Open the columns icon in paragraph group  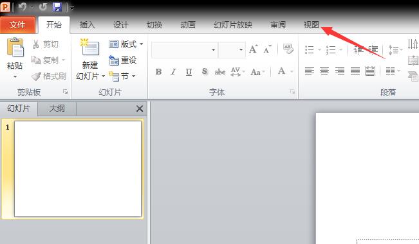391,71
